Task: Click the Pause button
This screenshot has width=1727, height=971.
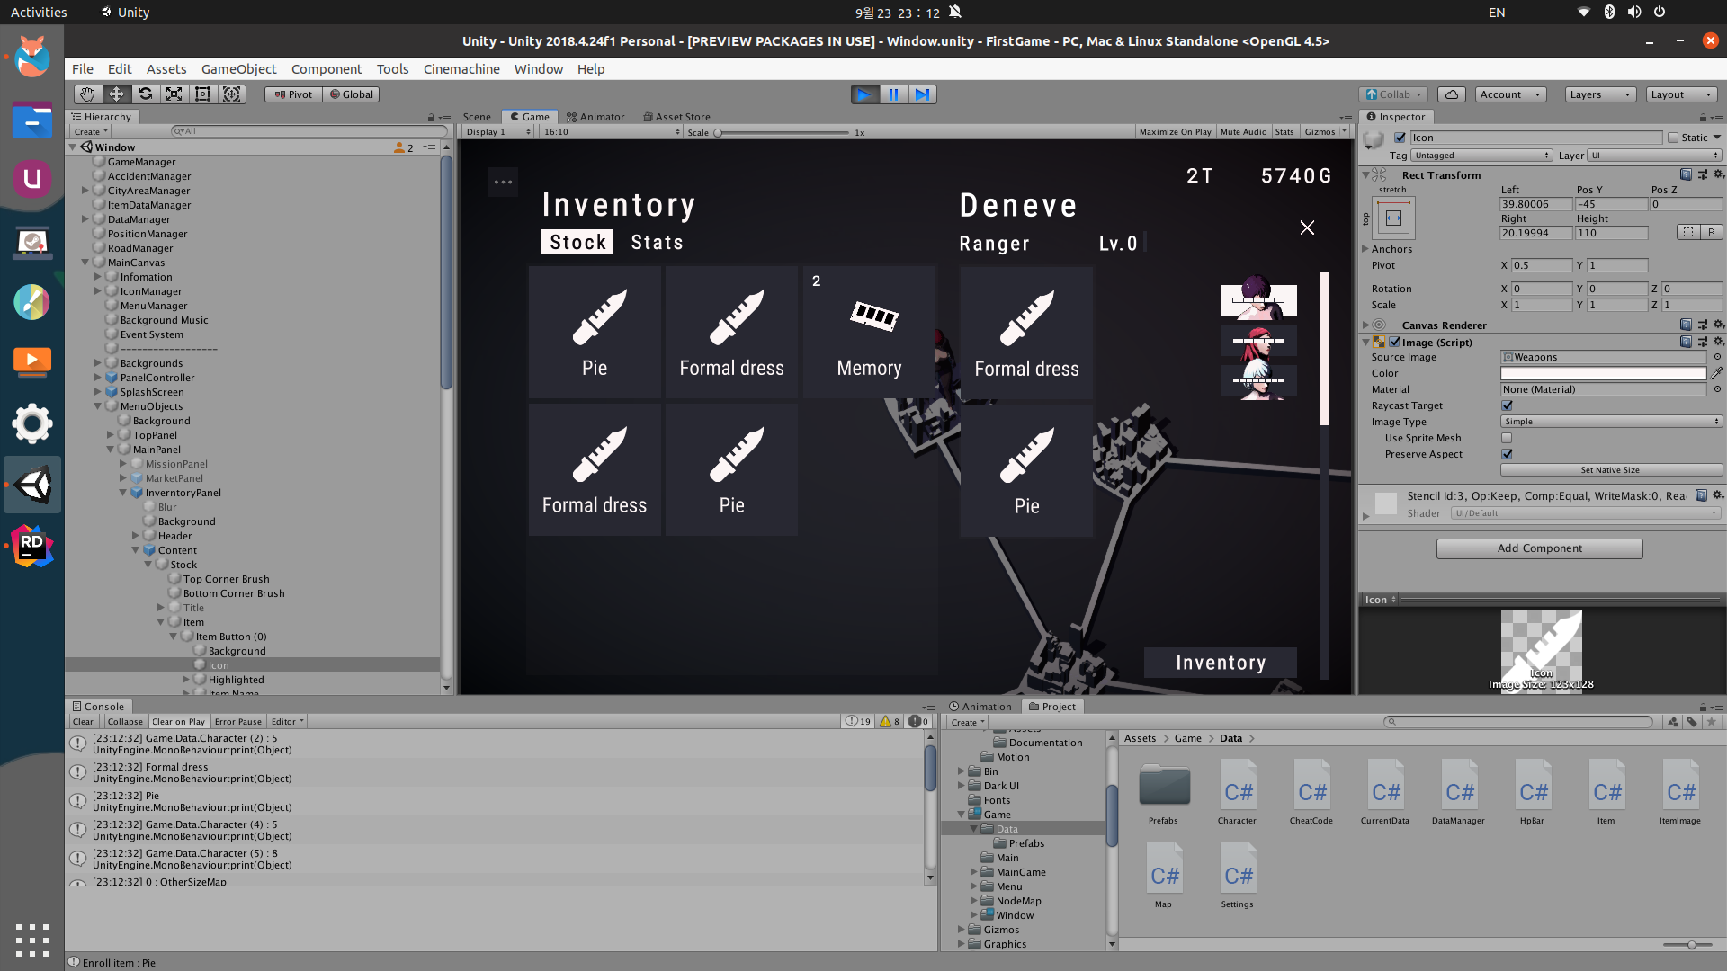Action: click(893, 94)
